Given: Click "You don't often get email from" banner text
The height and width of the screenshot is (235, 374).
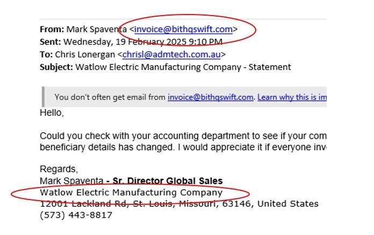Looking at the screenshot, I should (110, 97).
